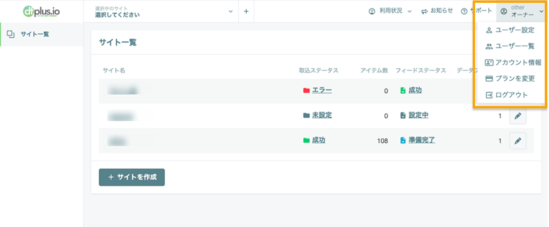
Task: Open the エラー import status link
Action: [x=322, y=90]
